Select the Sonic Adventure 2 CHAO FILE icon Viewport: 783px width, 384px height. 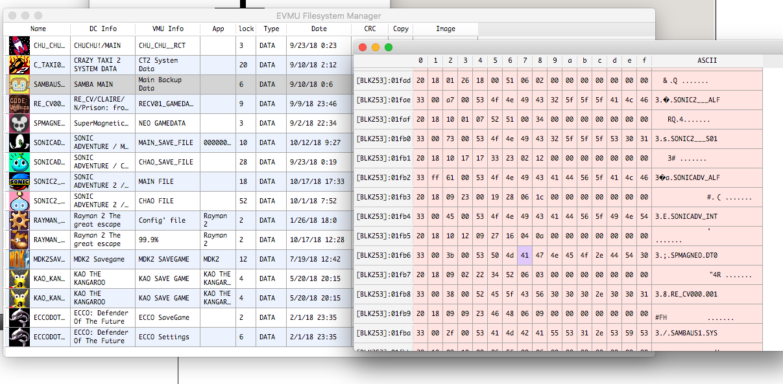(19, 201)
